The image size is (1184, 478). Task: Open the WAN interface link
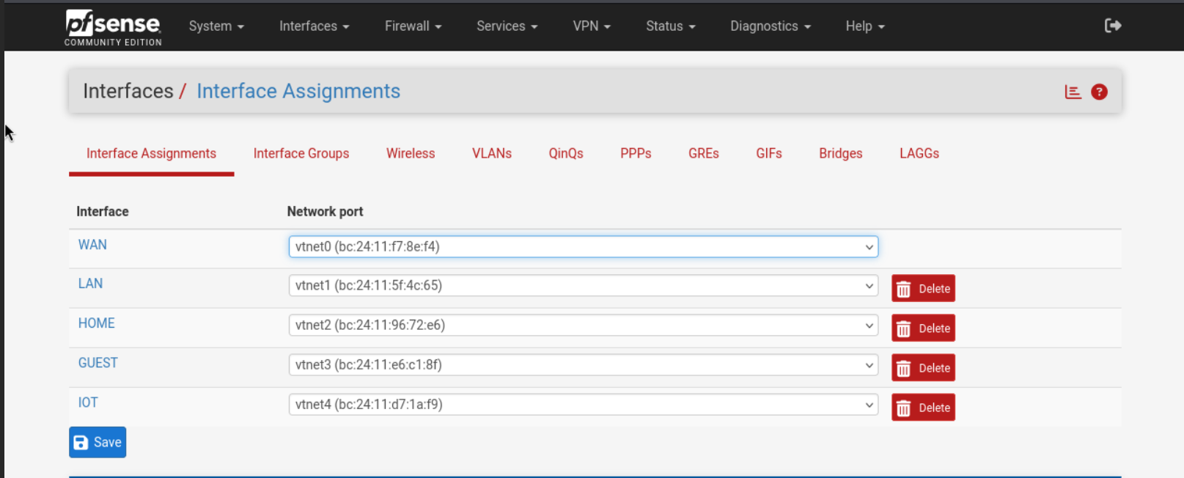(92, 245)
